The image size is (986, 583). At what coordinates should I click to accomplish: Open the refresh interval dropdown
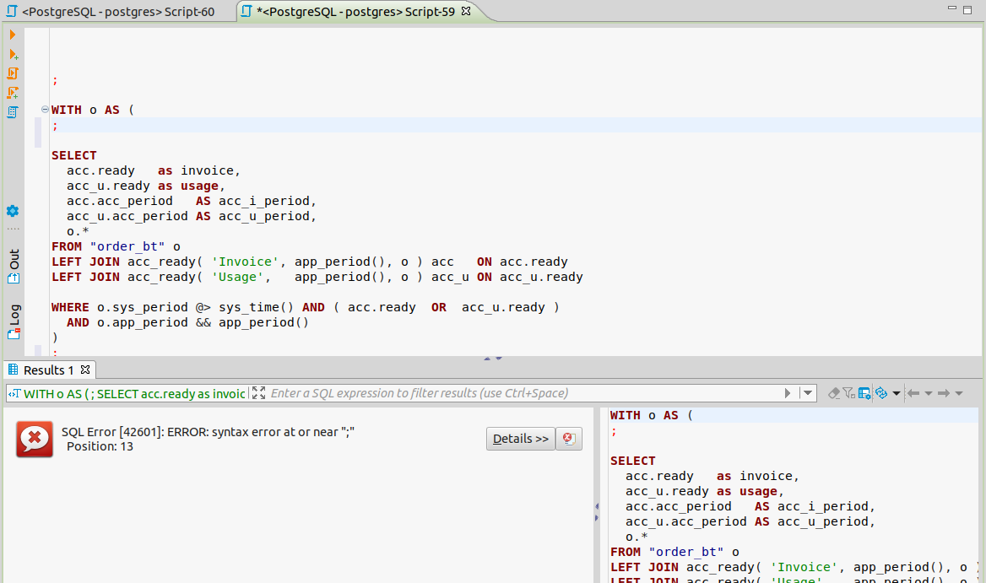(895, 392)
